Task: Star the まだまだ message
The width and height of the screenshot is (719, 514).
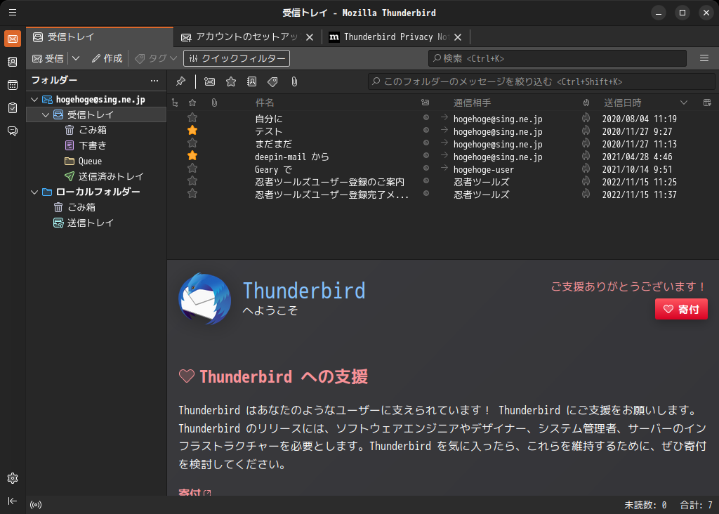Action: (x=192, y=143)
